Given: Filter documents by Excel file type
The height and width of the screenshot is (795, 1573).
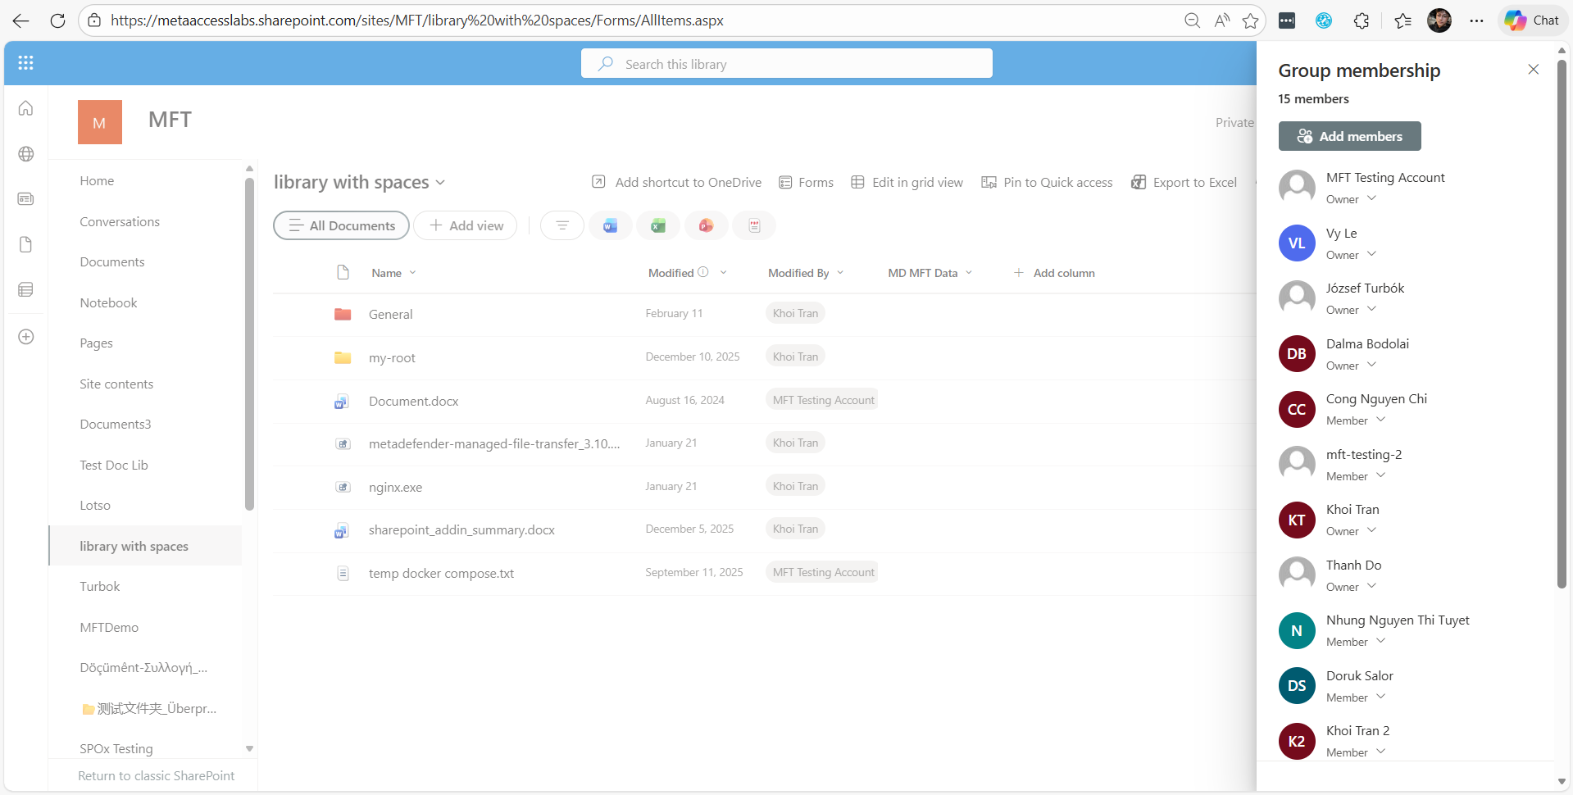Looking at the screenshot, I should click(657, 225).
